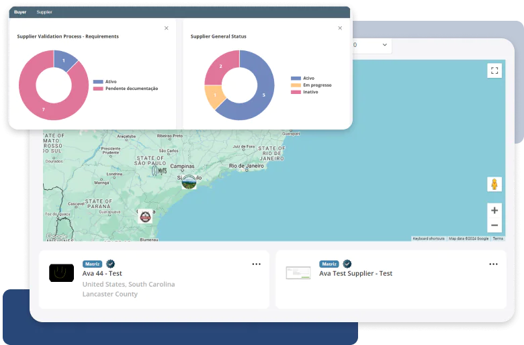The height and width of the screenshot is (345, 524).
Task: Switch to the Supplier tab
Action: [44, 12]
